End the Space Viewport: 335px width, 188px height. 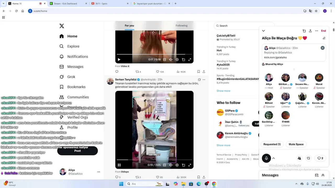click(x=323, y=31)
